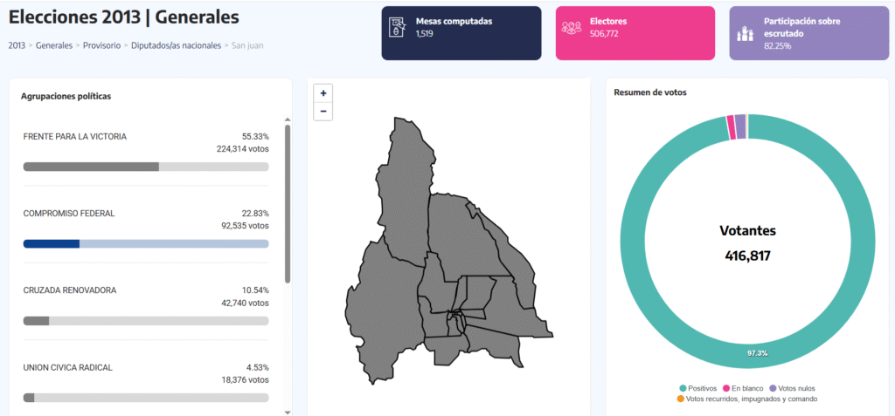Click the Resumen de votos heading
895x416 pixels.
tap(650, 92)
